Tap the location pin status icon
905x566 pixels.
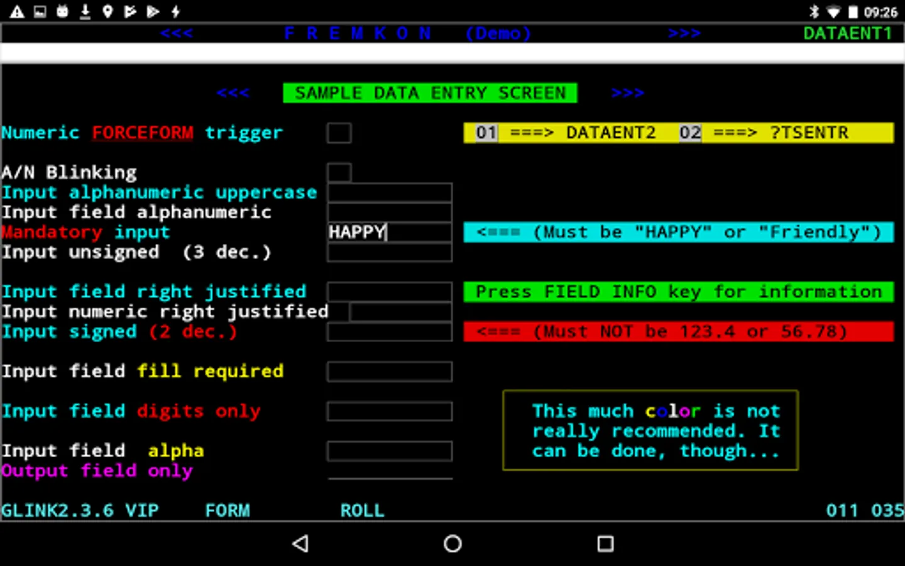pyautogui.click(x=107, y=11)
